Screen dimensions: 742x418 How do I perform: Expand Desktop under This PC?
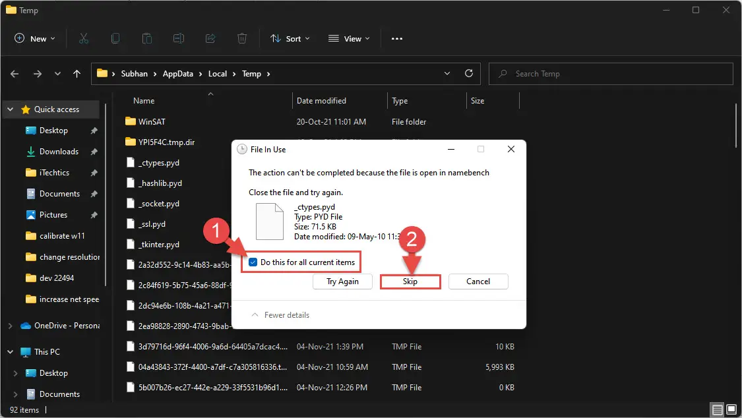(x=16, y=374)
